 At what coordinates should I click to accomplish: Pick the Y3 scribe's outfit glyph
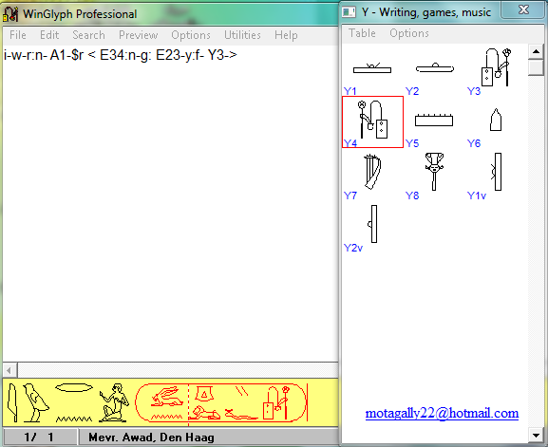(x=496, y=67)
